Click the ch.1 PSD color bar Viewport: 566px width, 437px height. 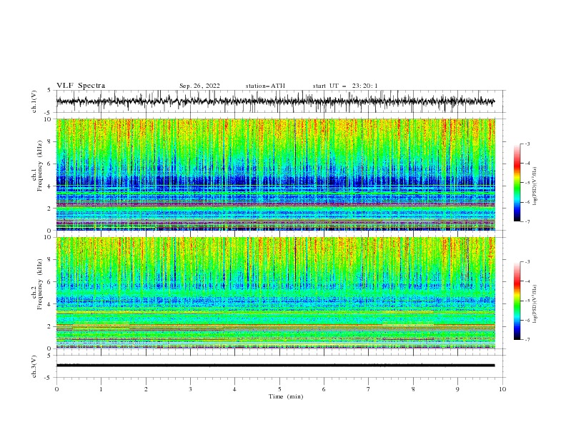[x=517, y=183]
